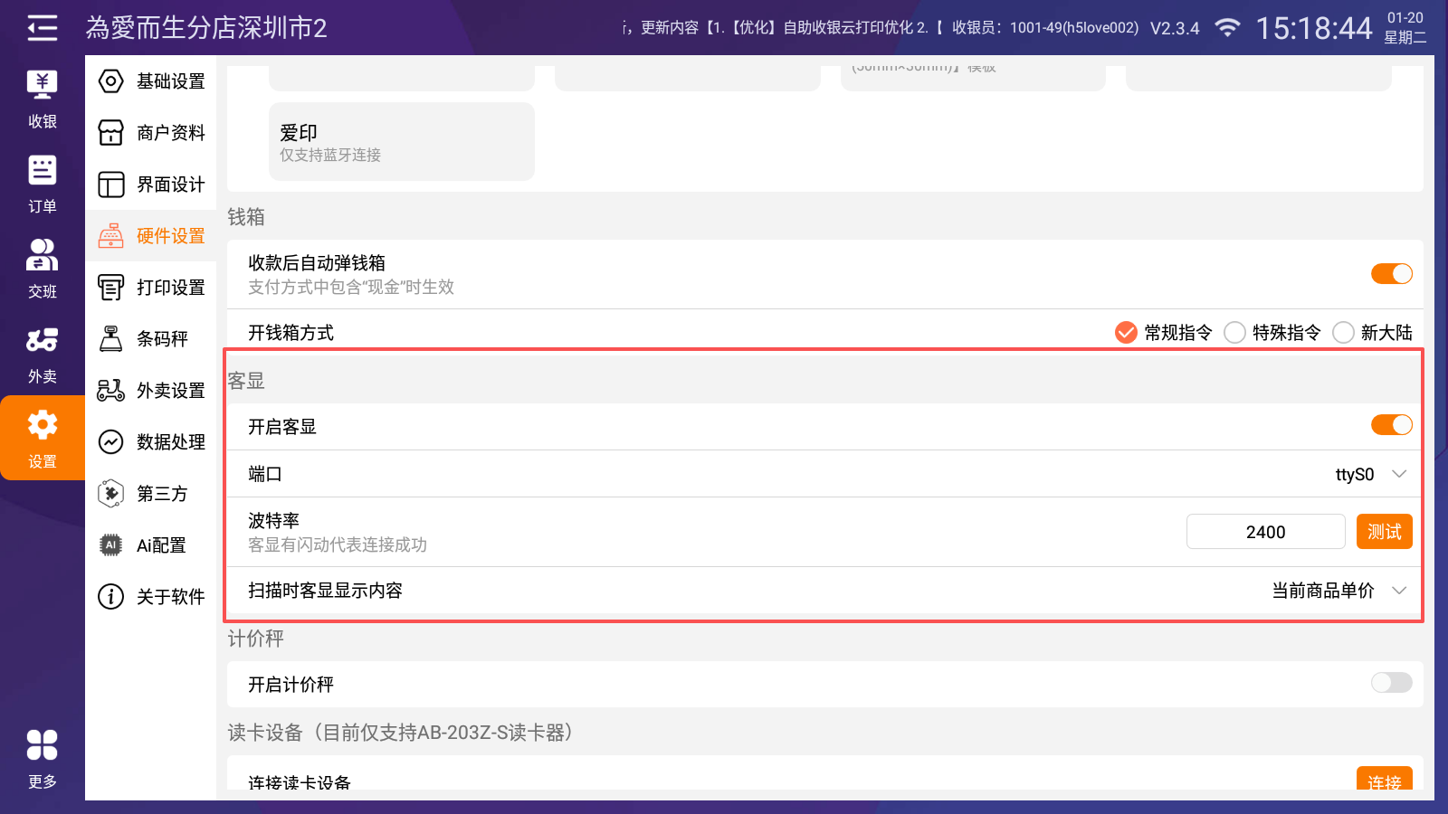Disable the 开启客显 switch

tap(1391, 425)
